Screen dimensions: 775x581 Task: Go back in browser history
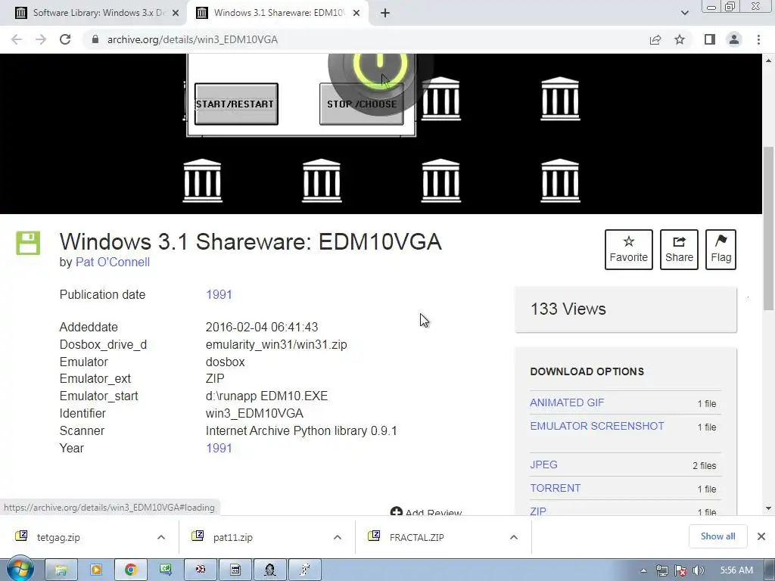tap(17, 39)
